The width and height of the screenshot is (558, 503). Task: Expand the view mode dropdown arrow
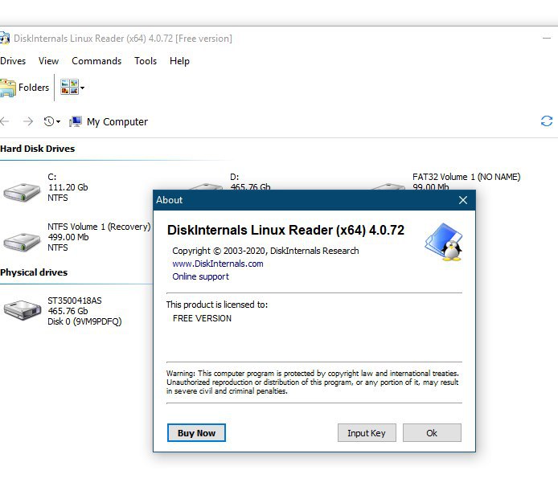(82, 88)
